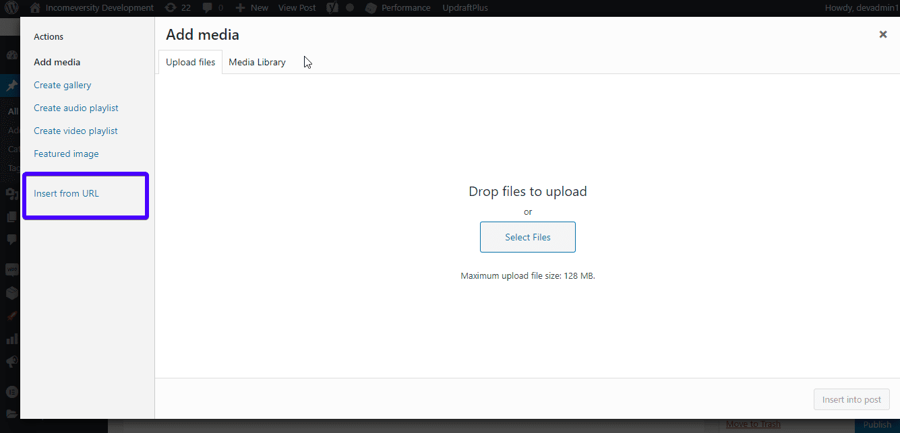Switch to the Media Library tab
The image size is (900, 433).
(257, 62)
